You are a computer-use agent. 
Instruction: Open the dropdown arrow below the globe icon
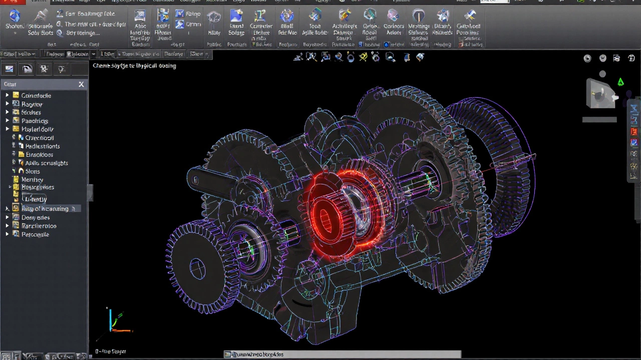[x=15, y=33]
